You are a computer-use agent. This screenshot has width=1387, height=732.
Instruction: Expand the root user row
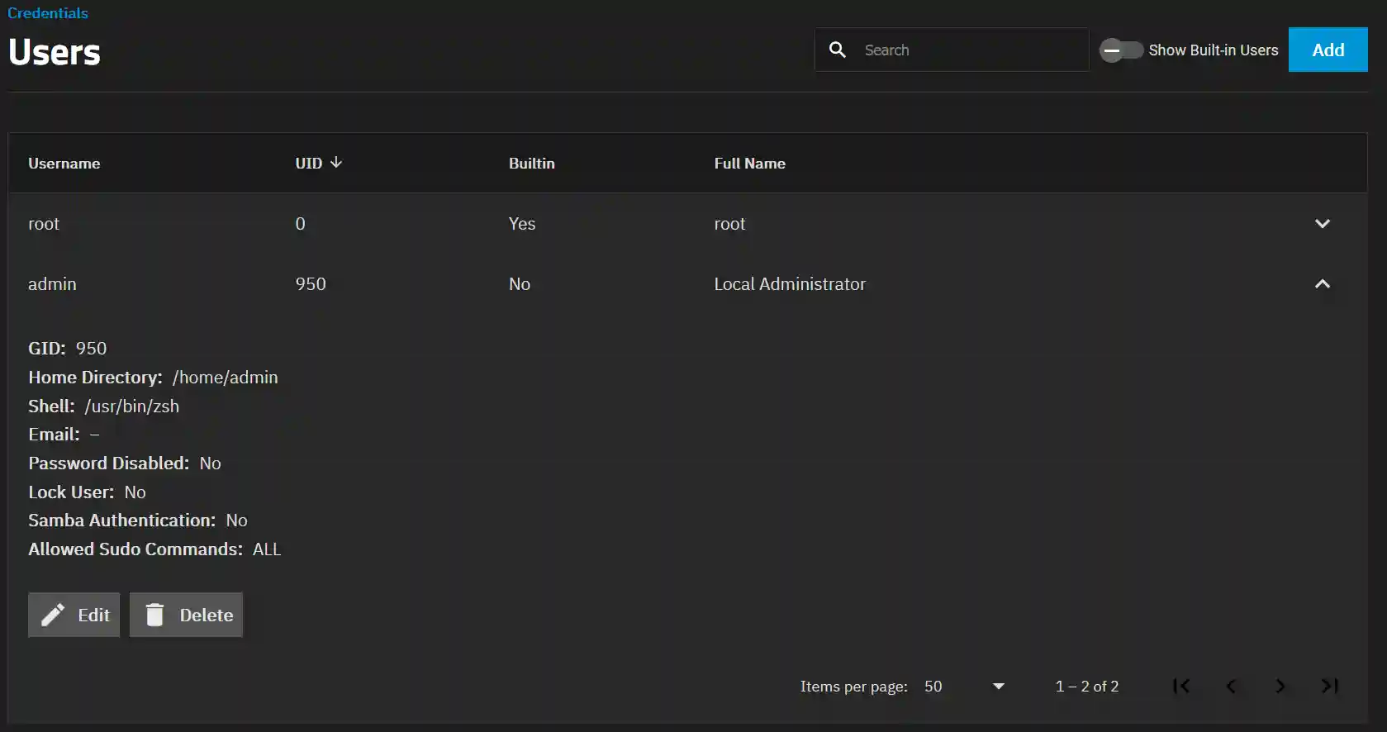(x=1322, y=224)
